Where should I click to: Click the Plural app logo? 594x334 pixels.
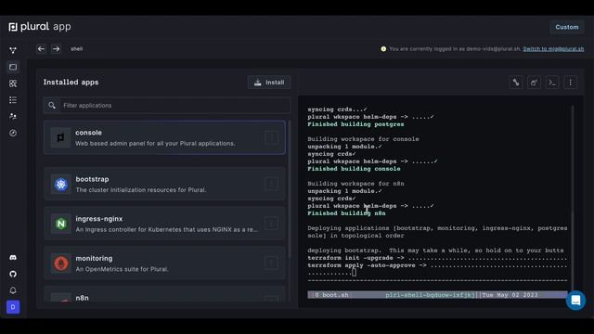(40, 27)
